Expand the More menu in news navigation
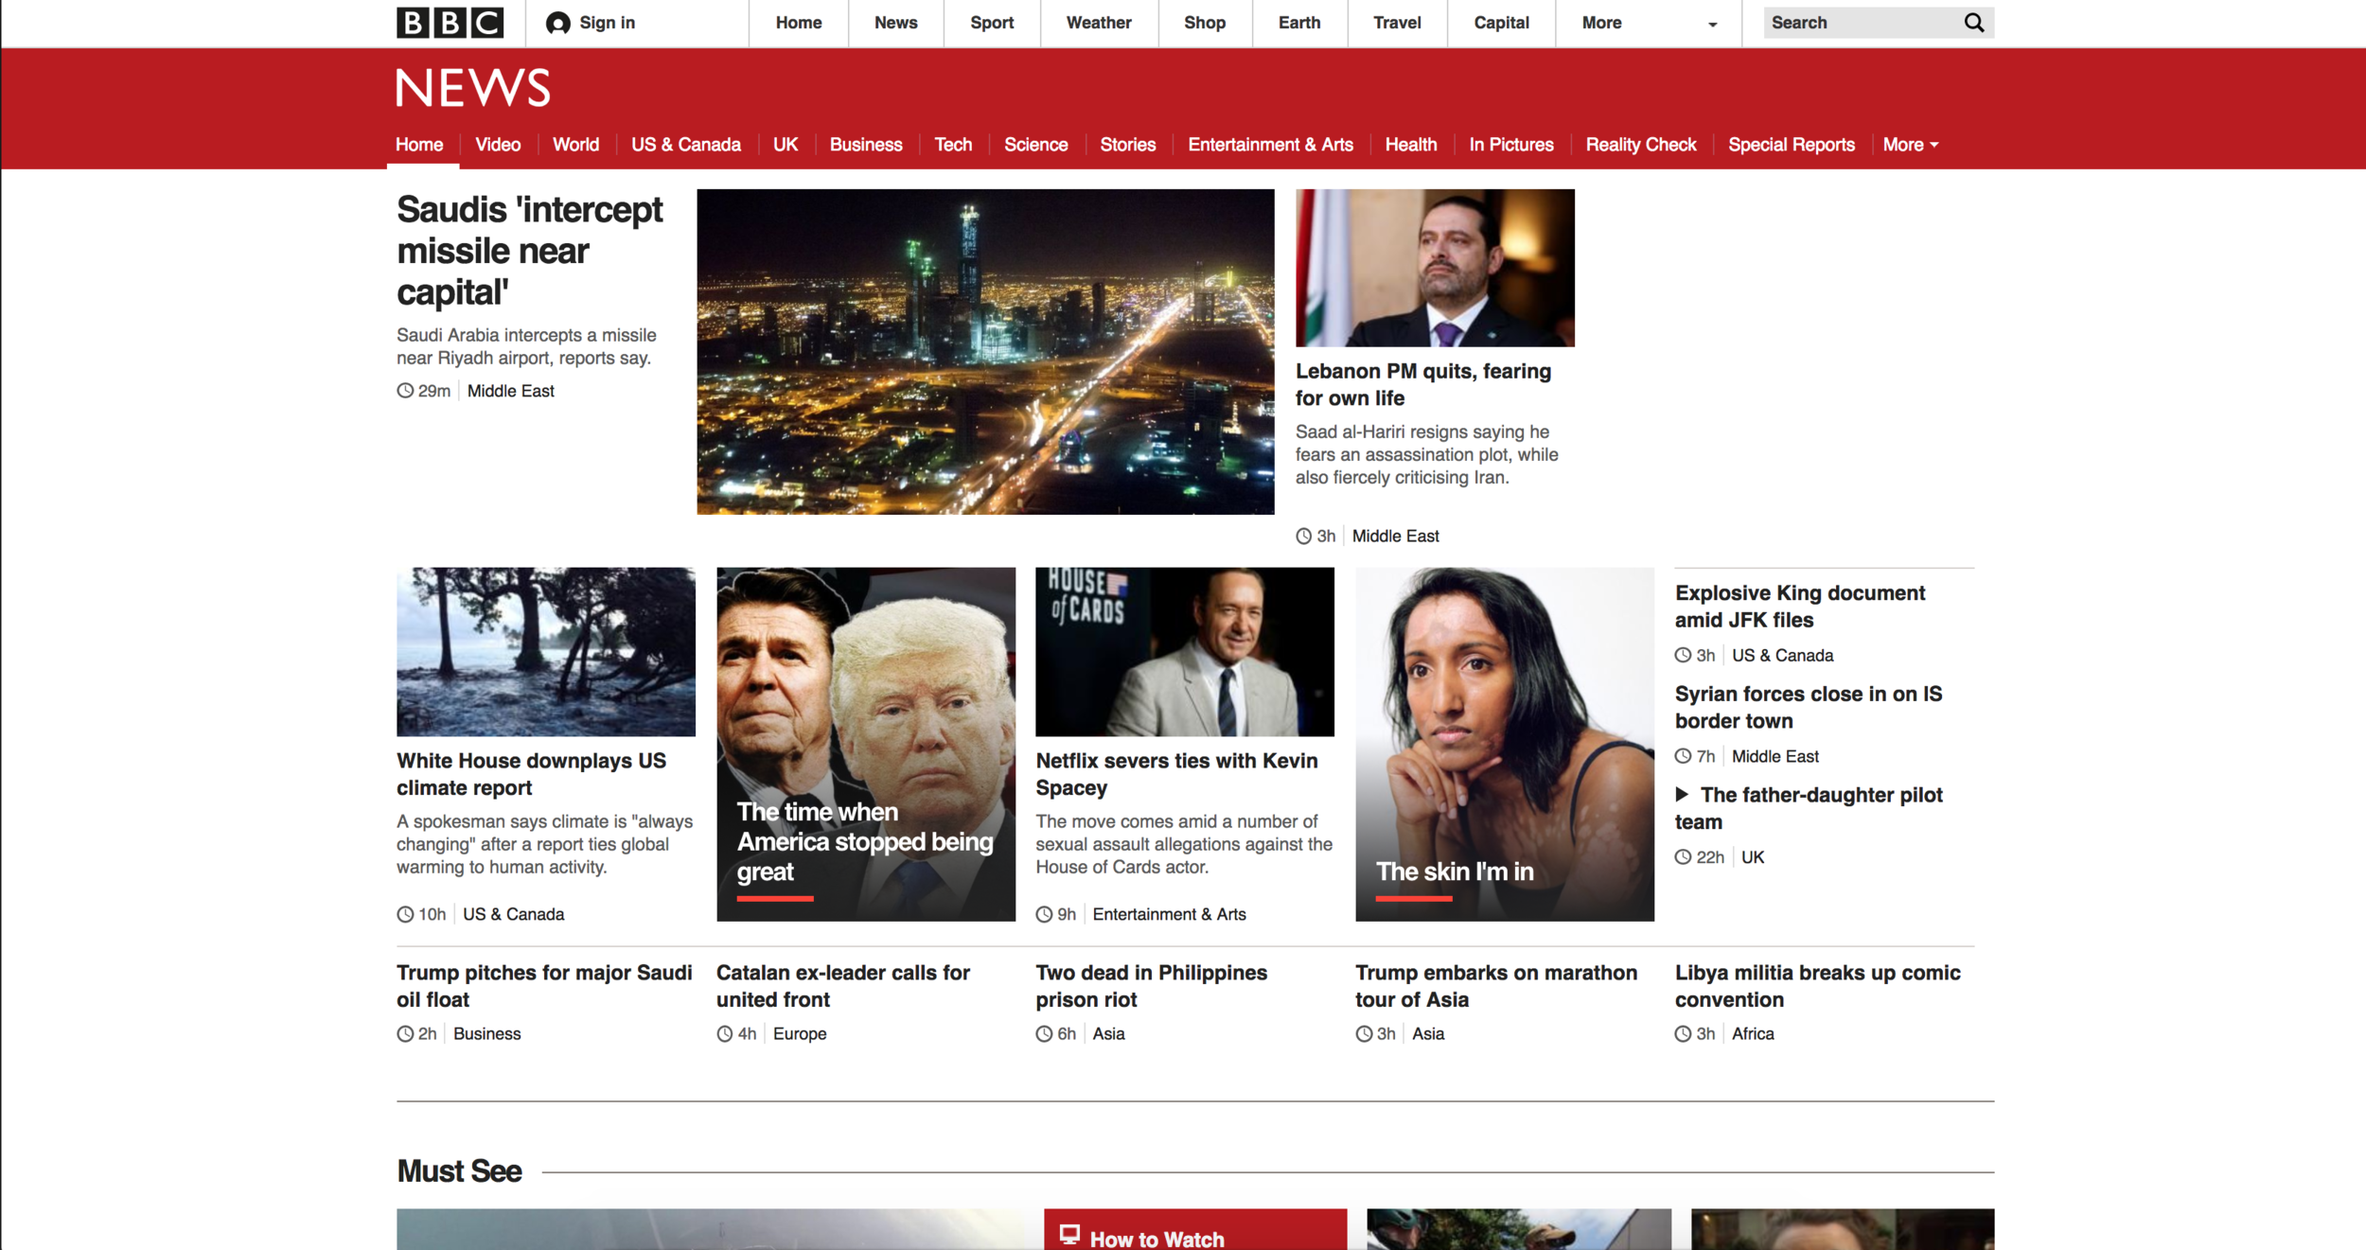Screen dimensions: 2366x1250 (1911, 145)
